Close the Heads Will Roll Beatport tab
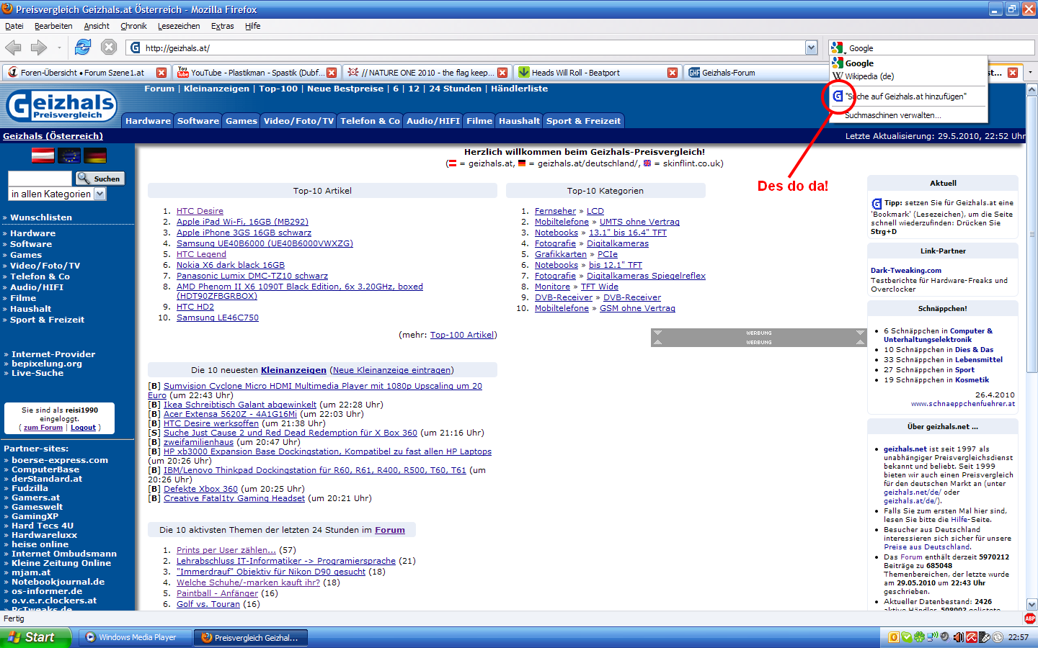Screen dimensions: 1038x648 (x=673, y=73)
